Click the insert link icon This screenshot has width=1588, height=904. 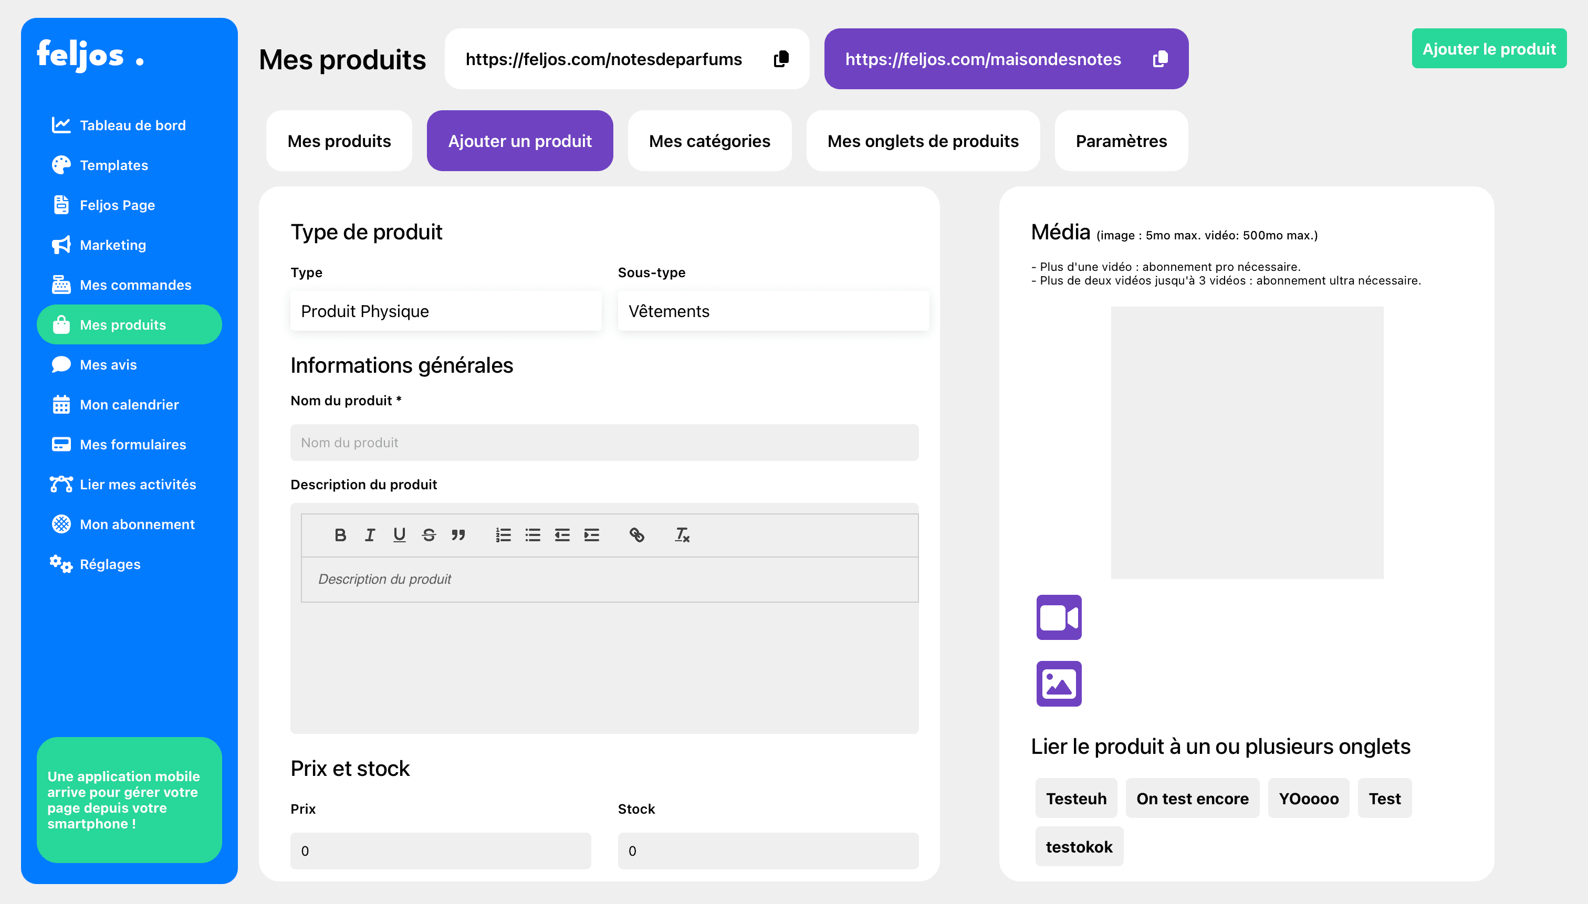[x=636, y=534]
